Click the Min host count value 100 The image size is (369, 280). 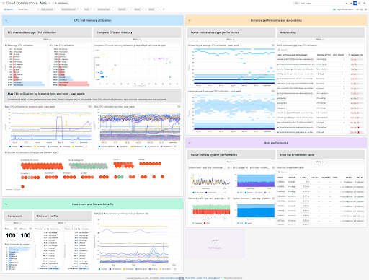(25, 235)
